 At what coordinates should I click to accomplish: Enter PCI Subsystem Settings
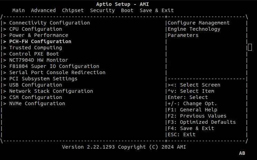pyautogui.click(x=43, y=79)
